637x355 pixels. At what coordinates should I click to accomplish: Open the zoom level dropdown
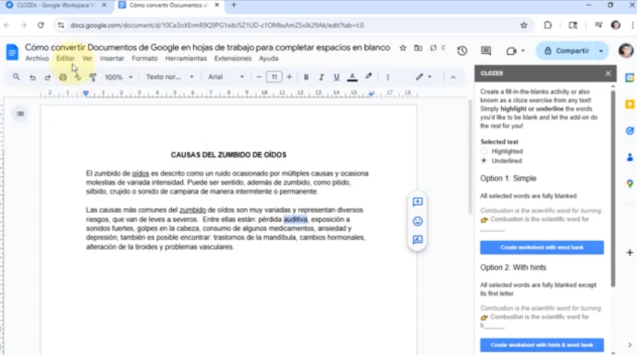119,78
